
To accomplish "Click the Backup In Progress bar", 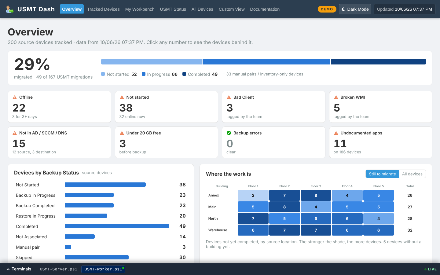I will (x=89, y=195).
